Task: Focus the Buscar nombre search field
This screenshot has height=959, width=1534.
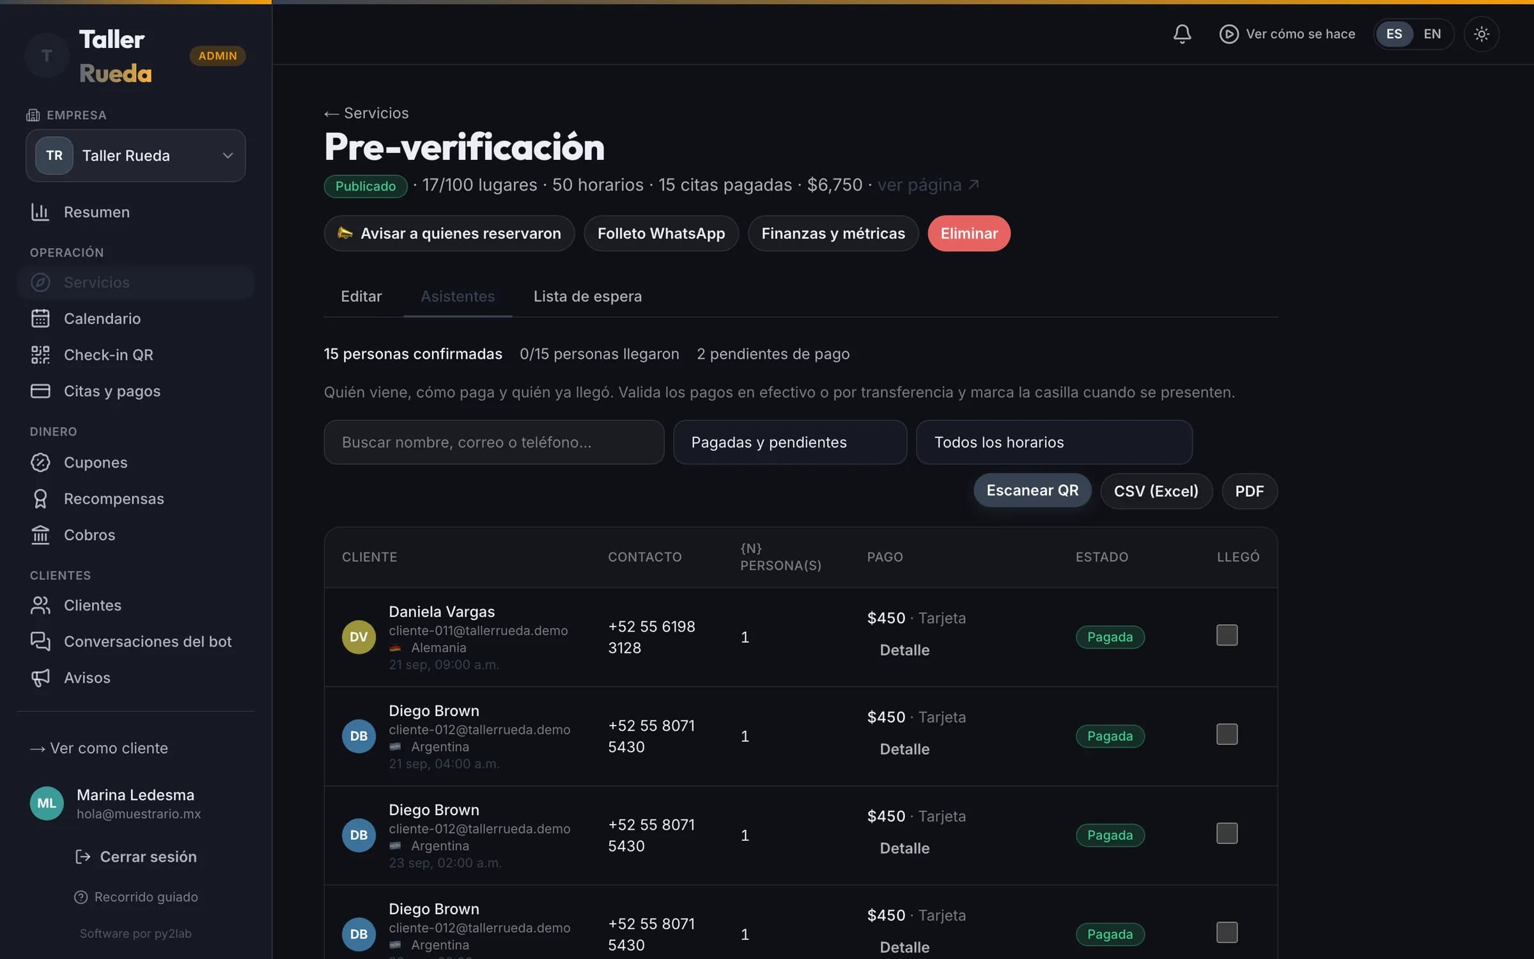Action: (493, 442)
